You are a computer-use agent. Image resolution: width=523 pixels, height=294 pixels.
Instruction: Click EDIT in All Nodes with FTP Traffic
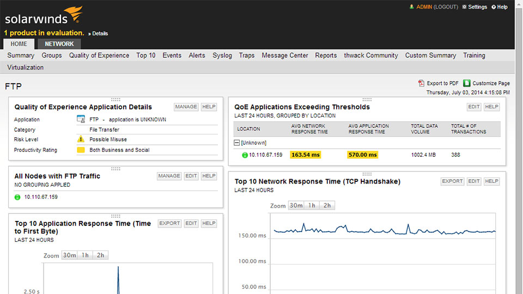click(191, 176)
